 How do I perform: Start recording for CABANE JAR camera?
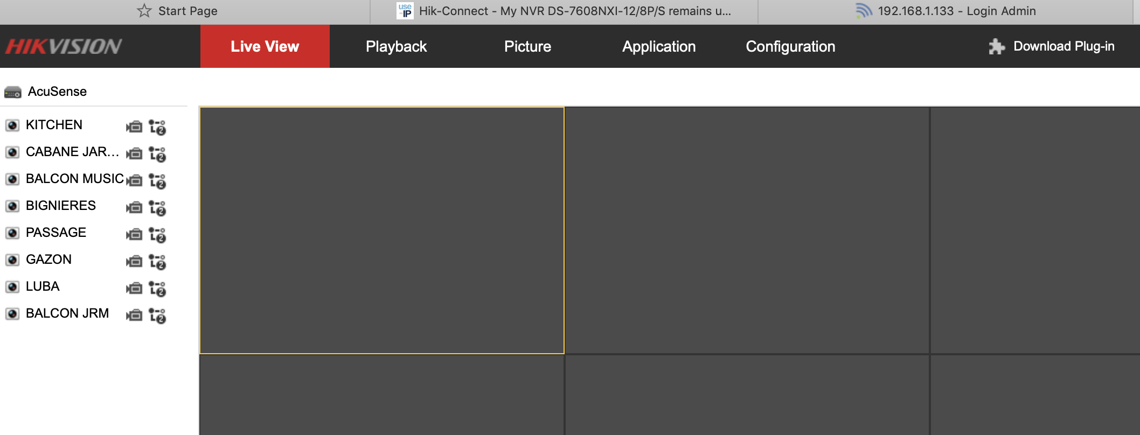tap(134, 153)
